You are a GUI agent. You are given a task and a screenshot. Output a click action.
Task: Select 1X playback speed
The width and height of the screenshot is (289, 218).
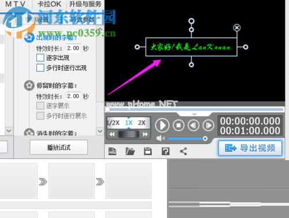point(129,123)
